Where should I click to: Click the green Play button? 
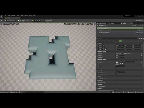[x=33, y=21]
